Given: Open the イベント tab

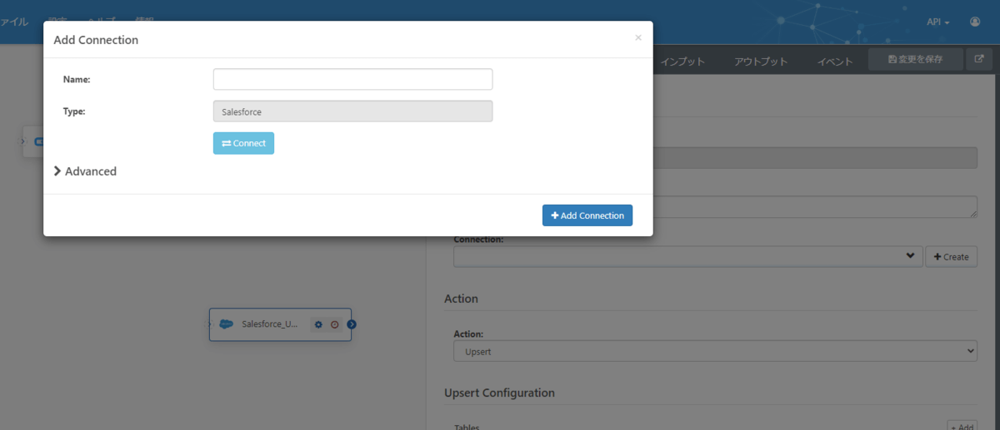Looking at the screenshot, I should pos(835,62).
